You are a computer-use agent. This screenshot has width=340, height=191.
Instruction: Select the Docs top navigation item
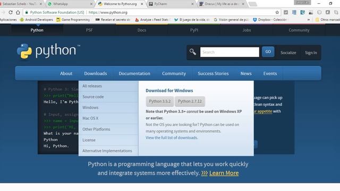142,30
